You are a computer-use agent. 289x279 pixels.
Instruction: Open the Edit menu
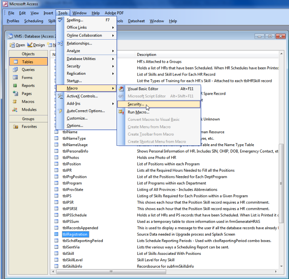(x=22, y=13)
